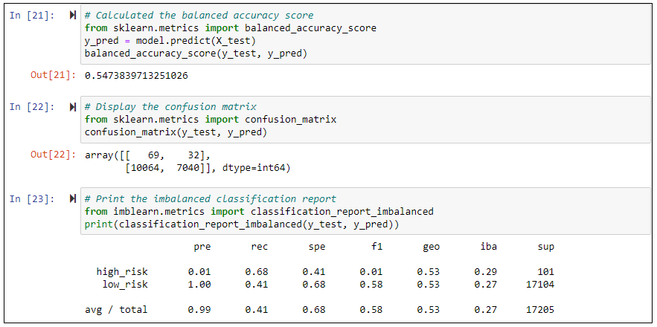Image resolution: width=657 pixels, height=327 pixels.
Task: Click the Out[22] output prompt
Action: 54,155
